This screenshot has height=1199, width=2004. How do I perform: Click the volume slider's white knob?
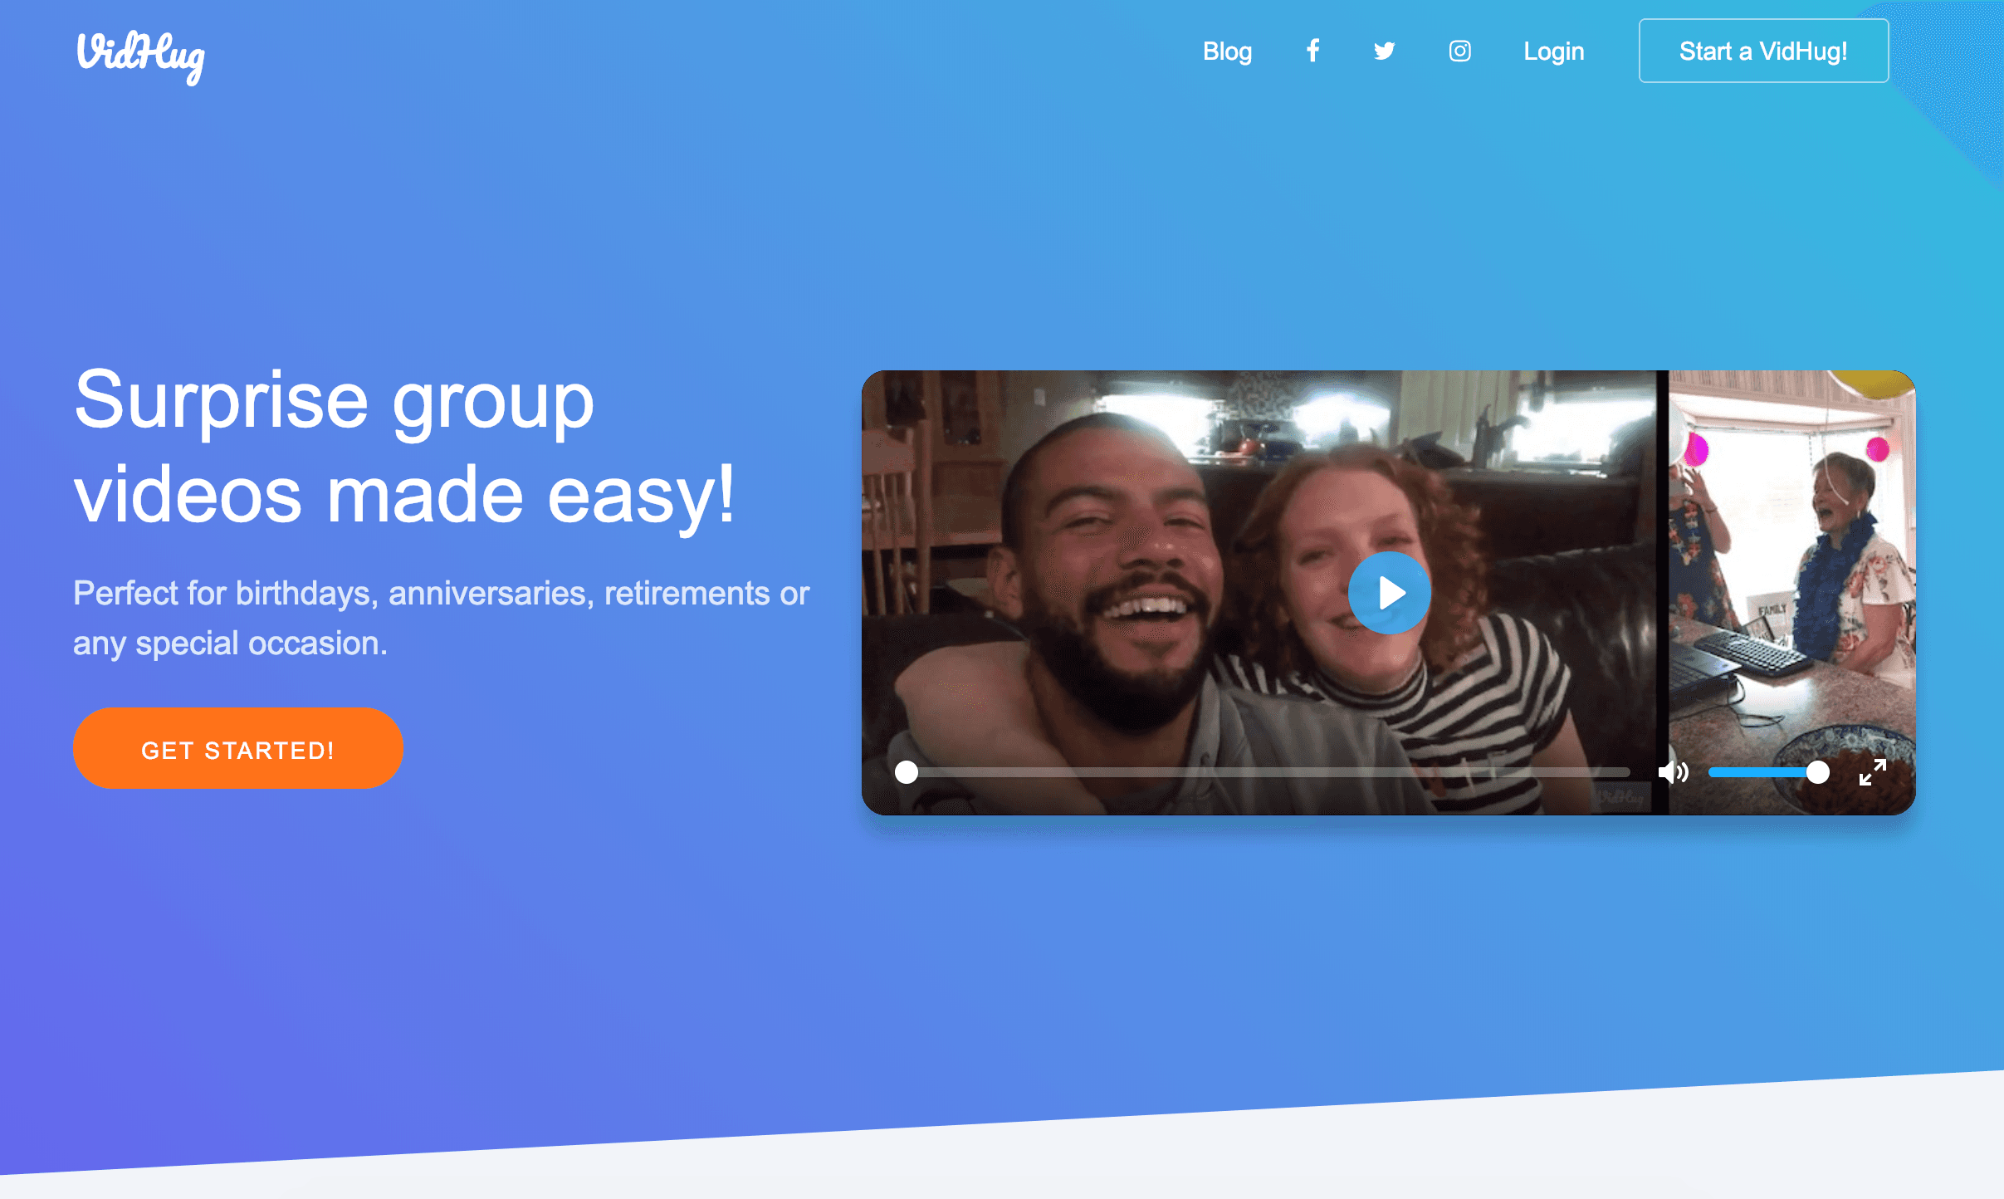tap(1817, 772)
